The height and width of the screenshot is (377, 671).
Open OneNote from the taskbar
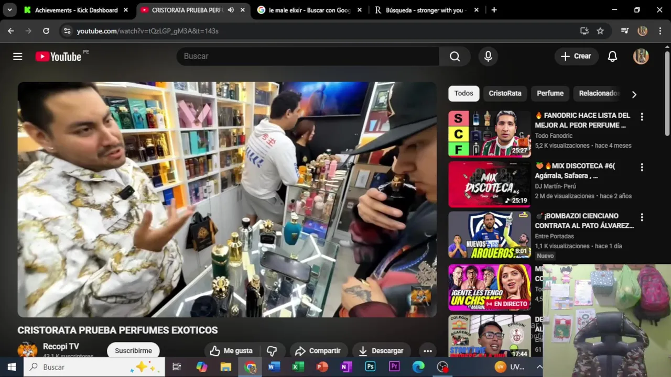(x=346, y=367)
